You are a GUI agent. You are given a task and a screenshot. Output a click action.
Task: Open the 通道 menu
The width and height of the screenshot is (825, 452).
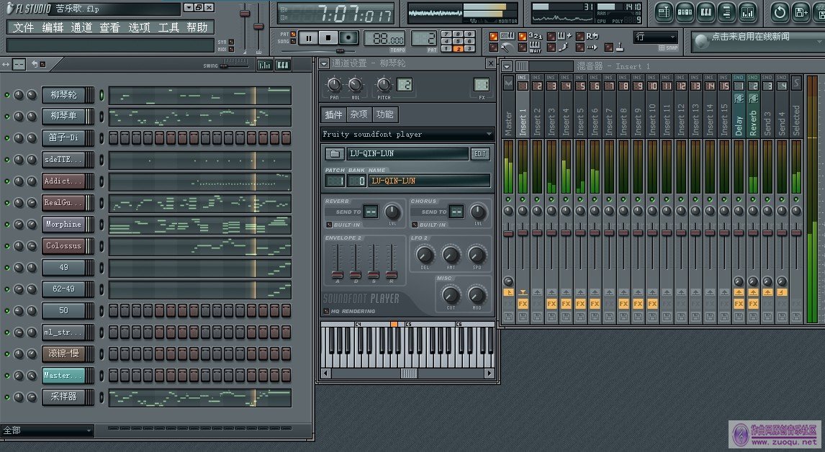(x=81, y=27)
